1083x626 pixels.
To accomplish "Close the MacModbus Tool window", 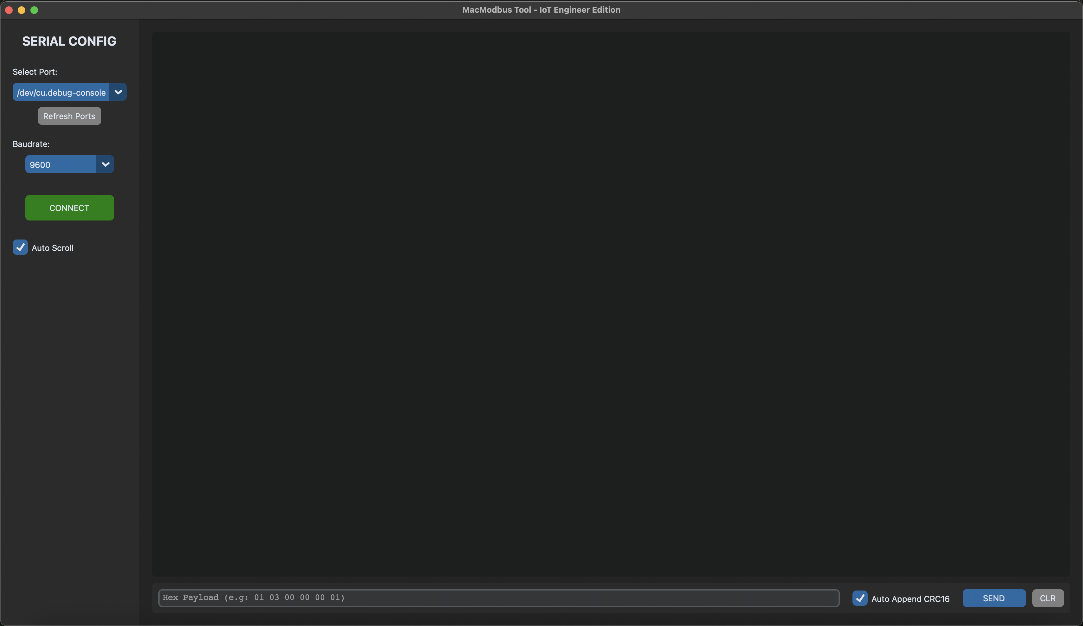I will point(9,10).
